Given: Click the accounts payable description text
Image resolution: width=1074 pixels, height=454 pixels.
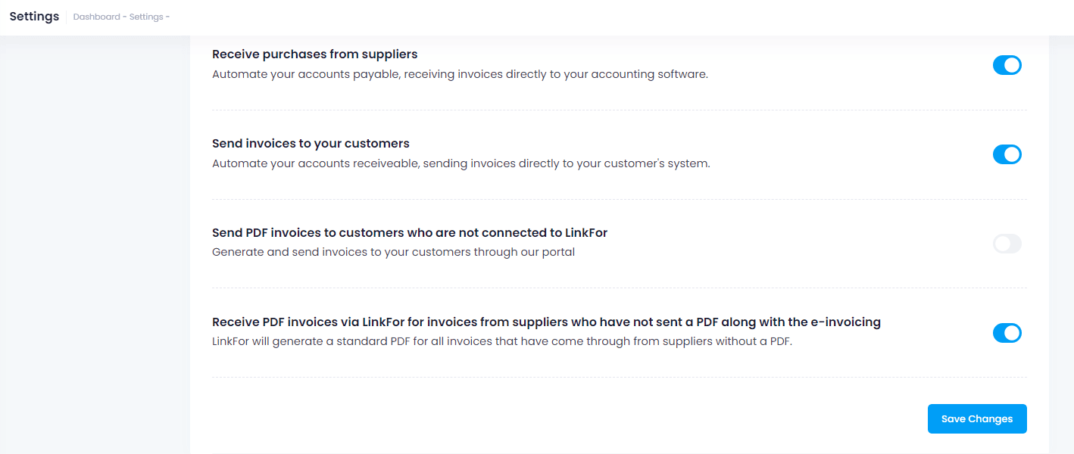Looking at the screenshot, I should 460,74.
